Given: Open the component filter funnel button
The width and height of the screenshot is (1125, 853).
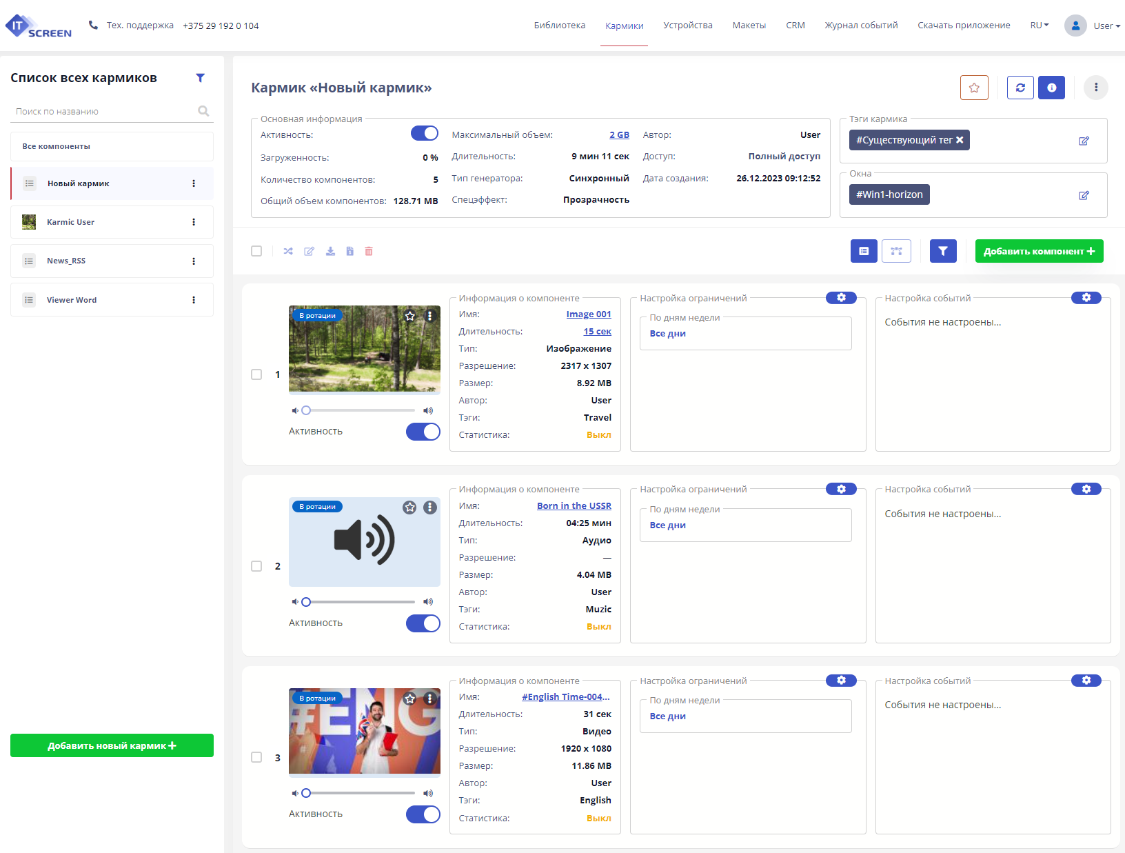Looking at the screenshot, I should point(942,251).
